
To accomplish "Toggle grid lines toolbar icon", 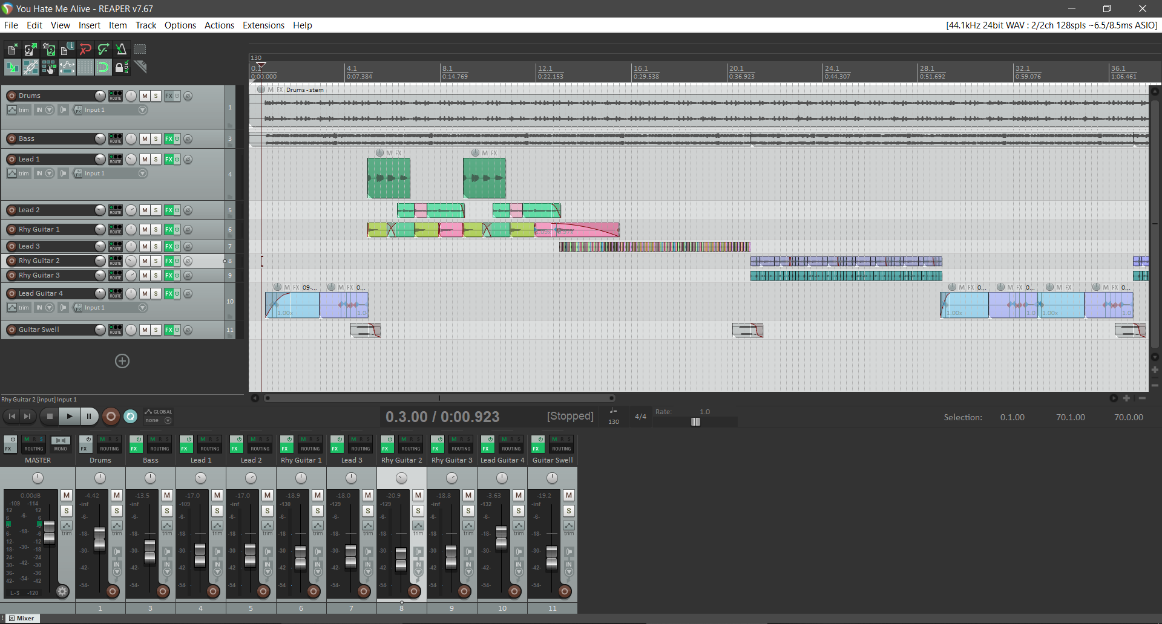I will 85,67.
